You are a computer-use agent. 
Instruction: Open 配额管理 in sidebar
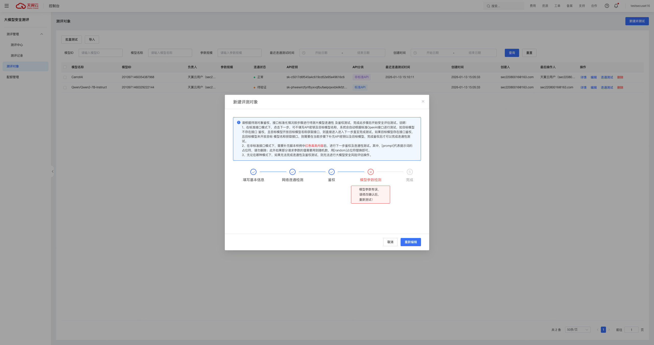click(x=13, y=77)
